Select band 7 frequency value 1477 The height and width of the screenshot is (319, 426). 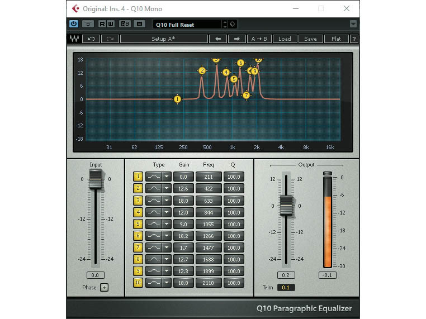[x=209, y=247]
